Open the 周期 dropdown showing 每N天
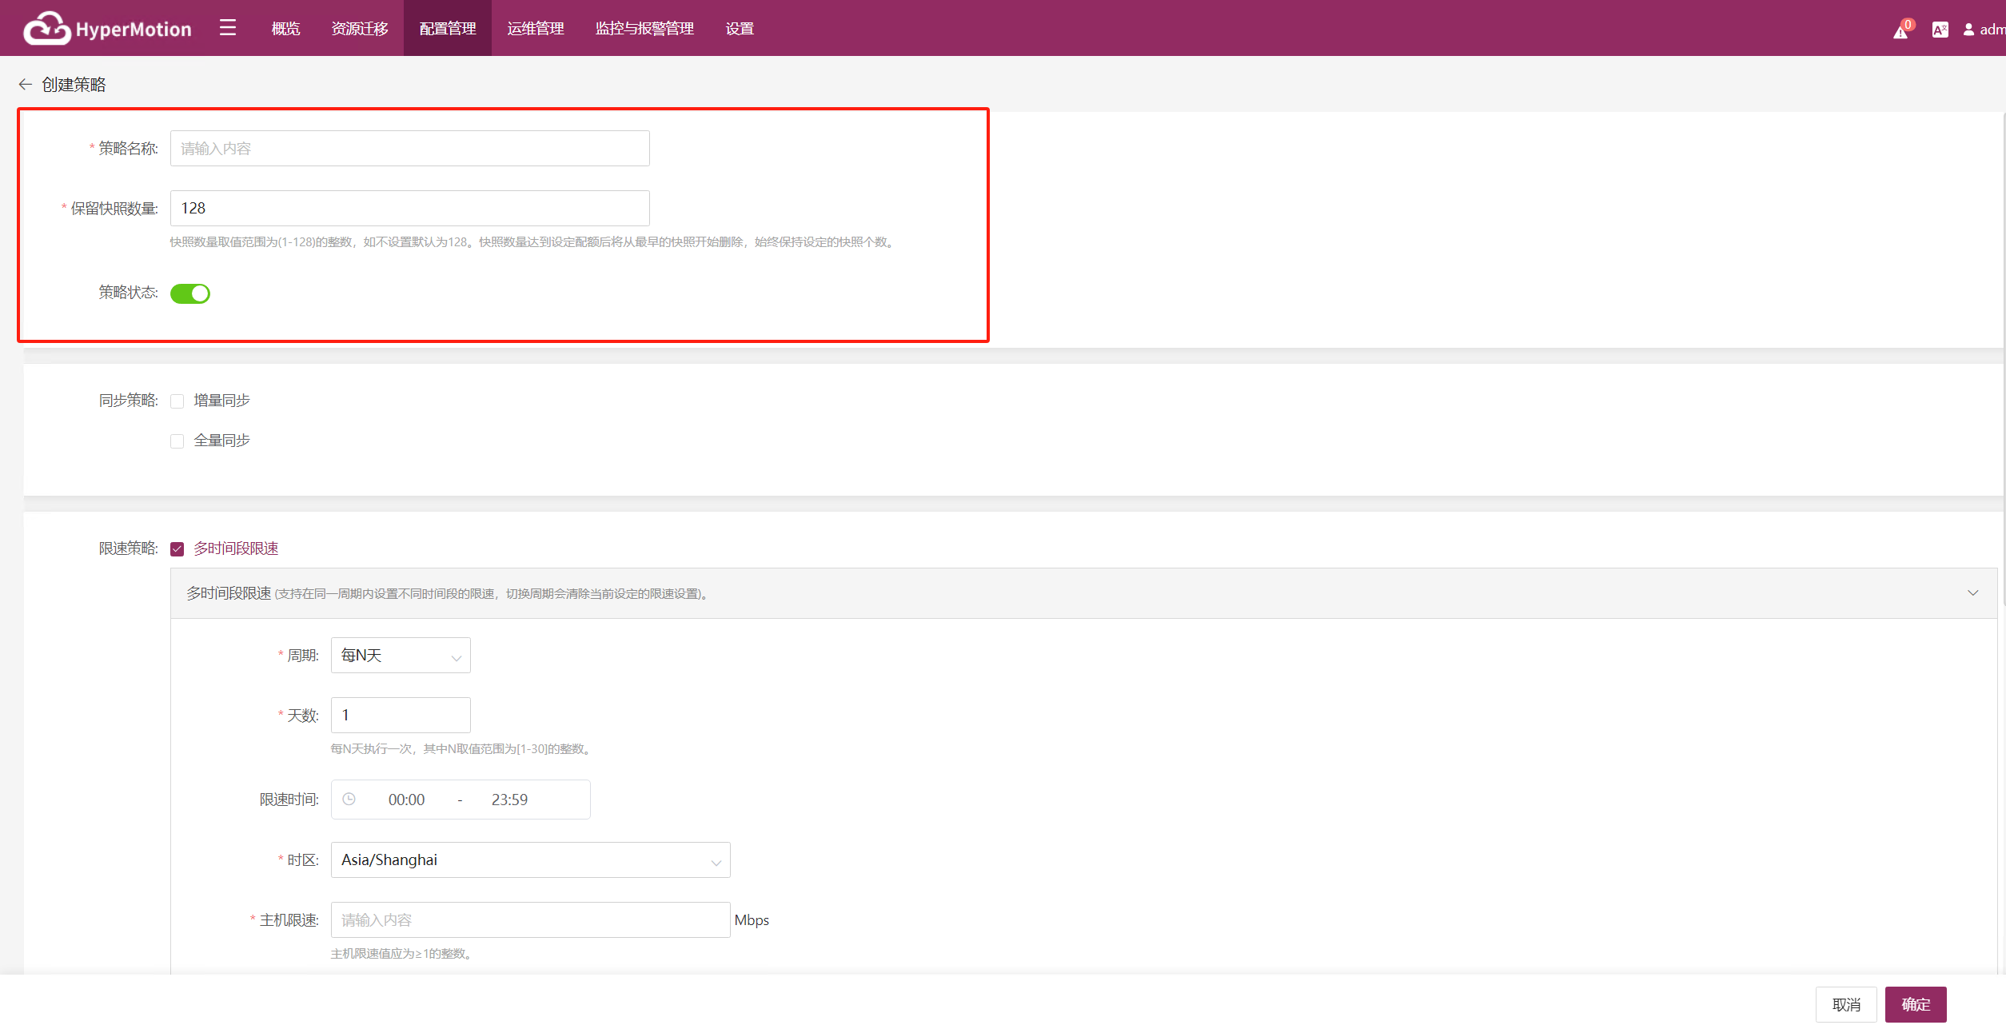The image size is (2006, 1033). point(401,655)
